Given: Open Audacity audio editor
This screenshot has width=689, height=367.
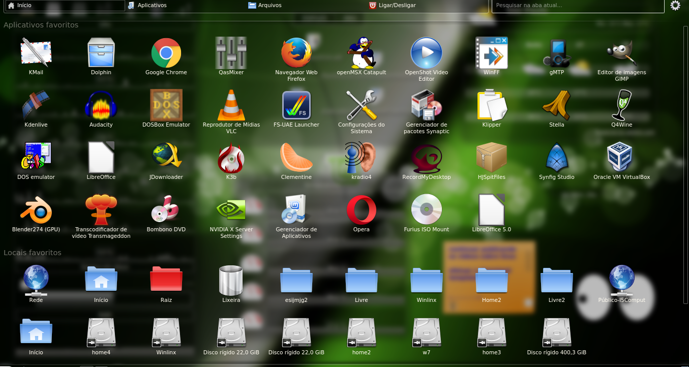Looking at the screenshot, I should click(x=101, y=105).
